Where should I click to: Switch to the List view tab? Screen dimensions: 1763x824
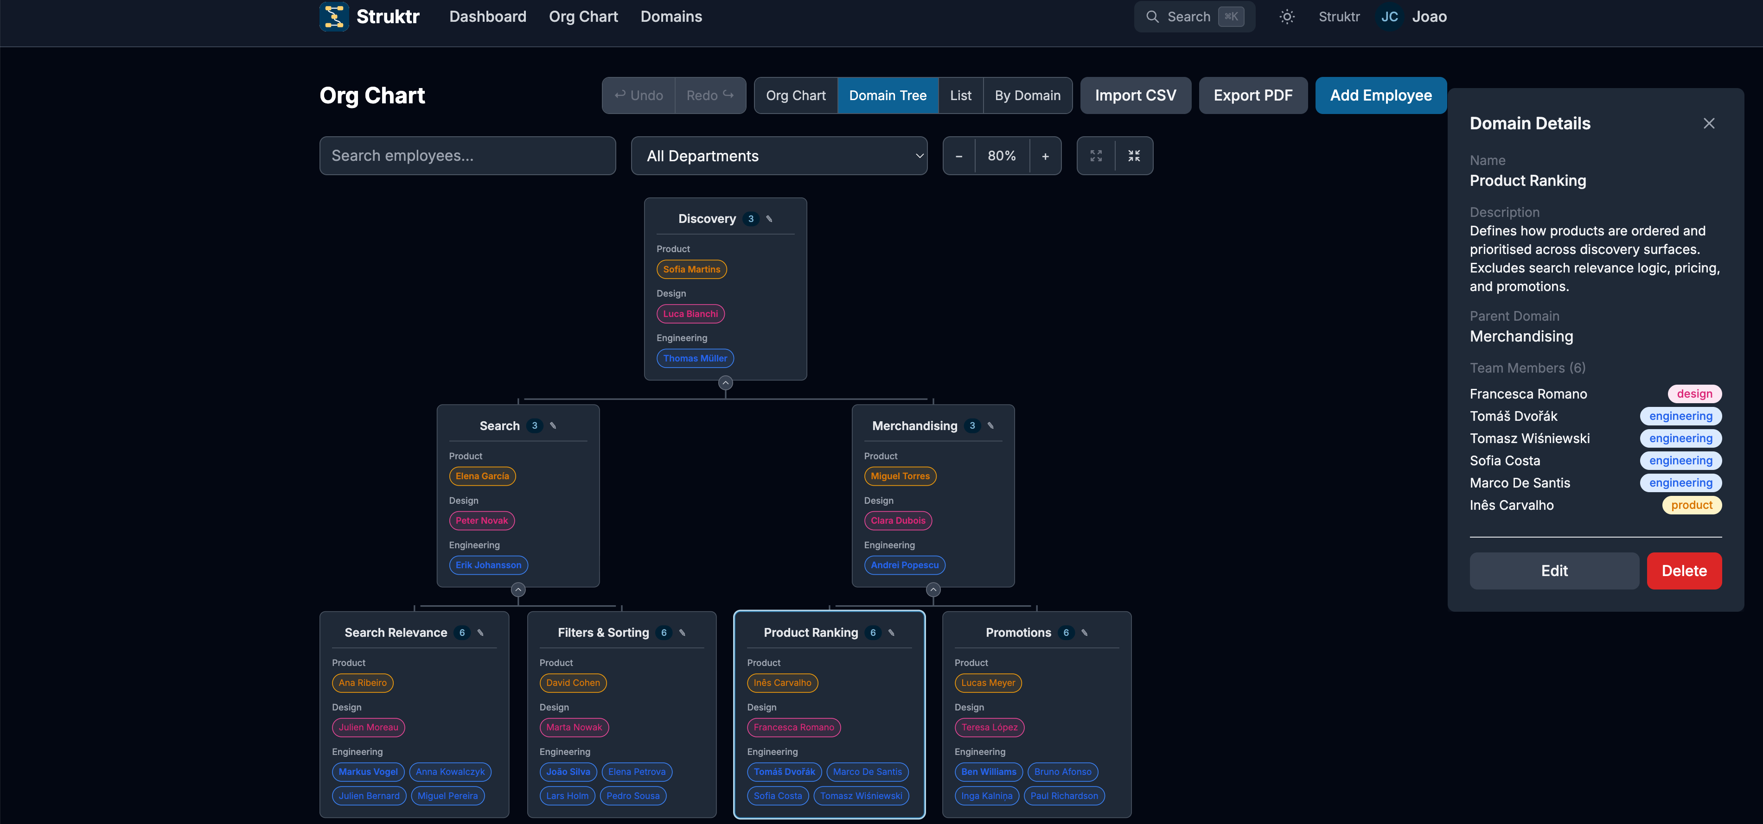tap(960, 95)
